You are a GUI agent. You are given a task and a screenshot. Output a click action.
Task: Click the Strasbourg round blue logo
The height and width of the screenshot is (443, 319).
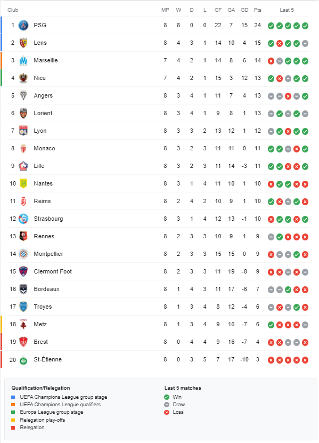[23, 219]
